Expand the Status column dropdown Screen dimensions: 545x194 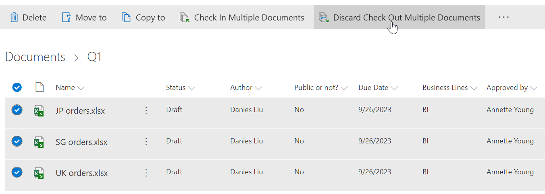(191, 88)
